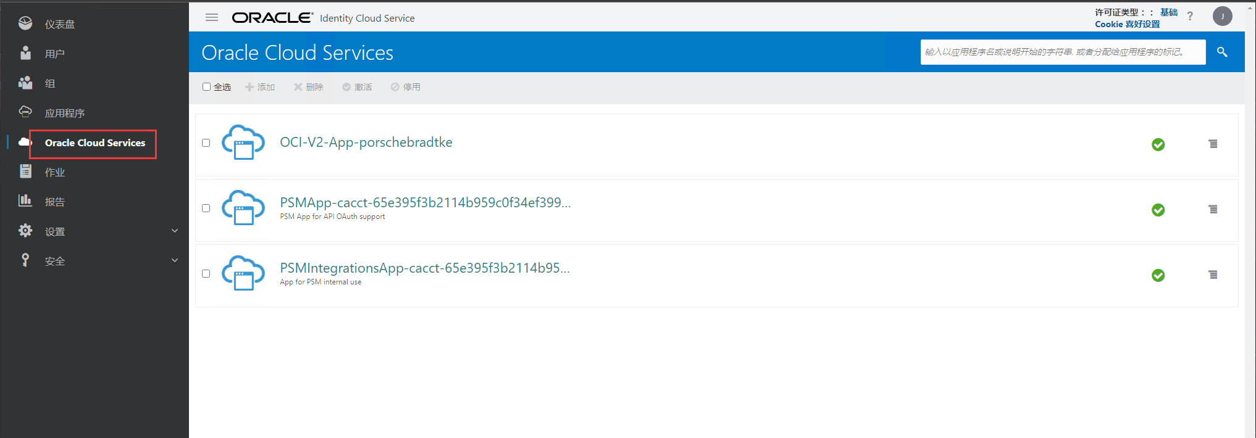Open 组 in the sidebar
The height and width of the screenshot is (438, 1256).
pos(50,83)
